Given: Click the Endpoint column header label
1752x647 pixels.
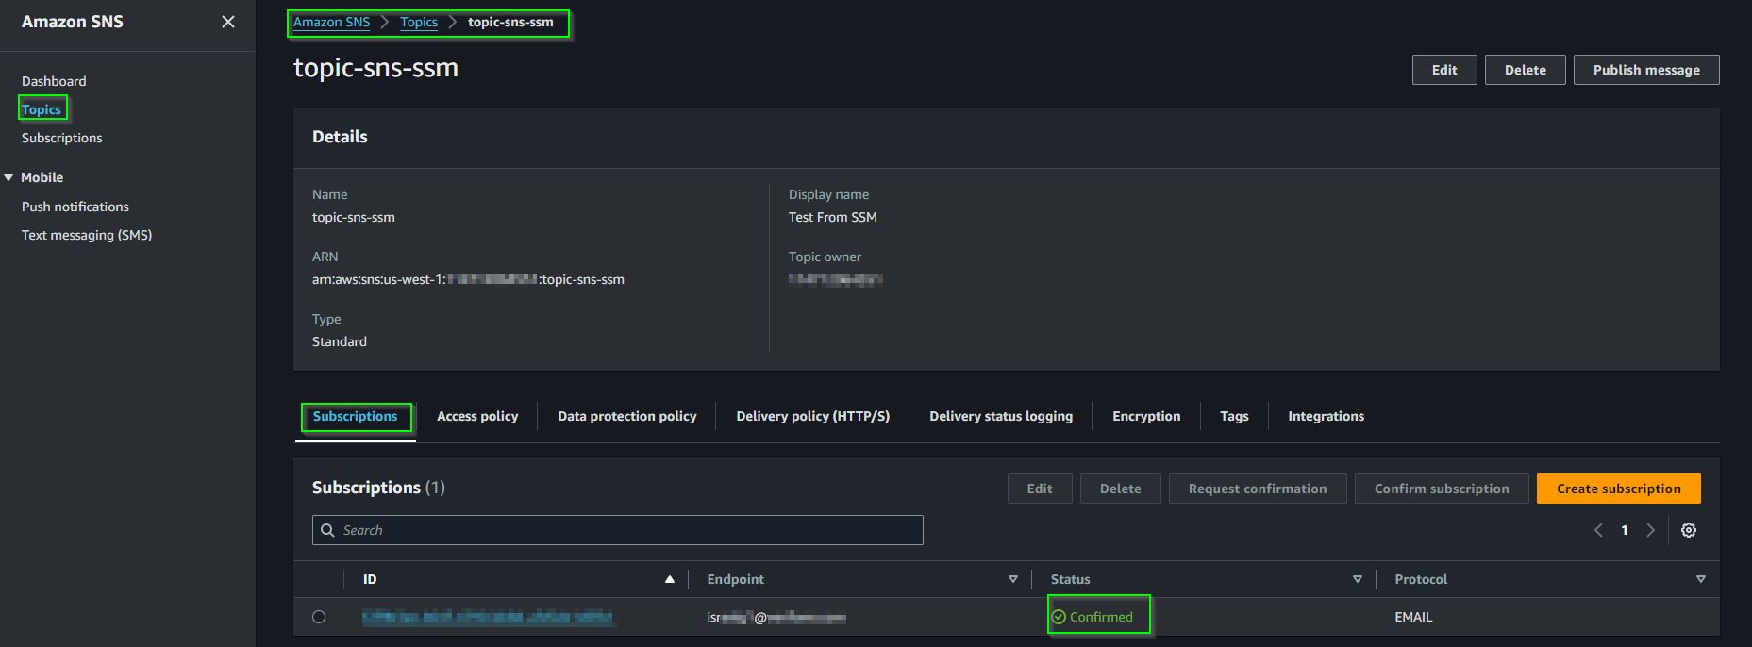Looking at the screenshot, I should pyautogui.click(x=736, y=579).
